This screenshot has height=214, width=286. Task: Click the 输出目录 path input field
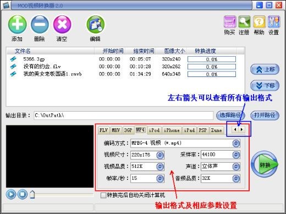click(x=123, y=116)
